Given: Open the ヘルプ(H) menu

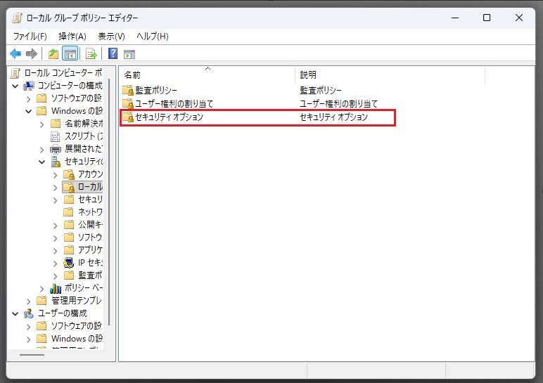Looking at the screenshot, I should point(152,36).
